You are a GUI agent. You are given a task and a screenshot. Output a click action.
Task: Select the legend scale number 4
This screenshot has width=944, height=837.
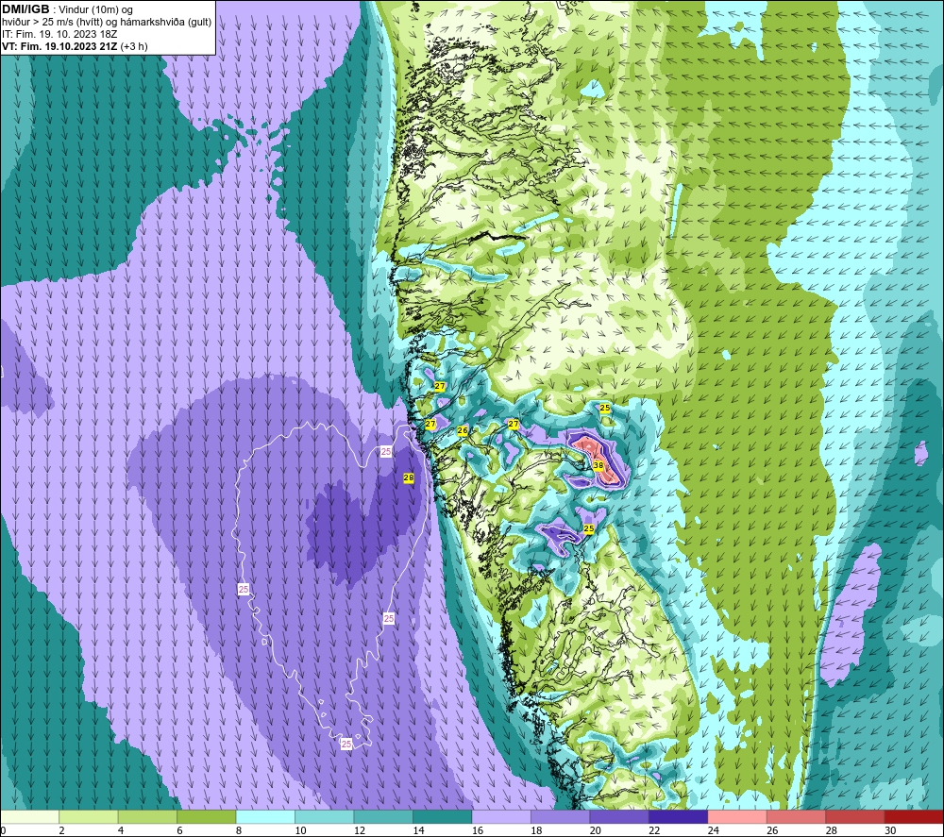(x=121, y=830)
